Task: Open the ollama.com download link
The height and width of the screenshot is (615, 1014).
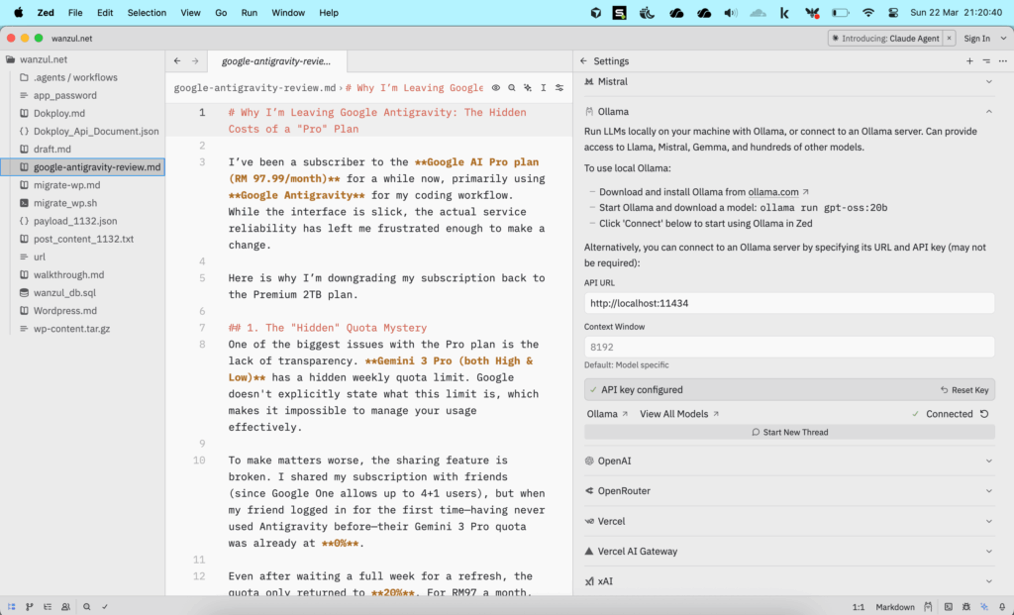Action: 773,192
